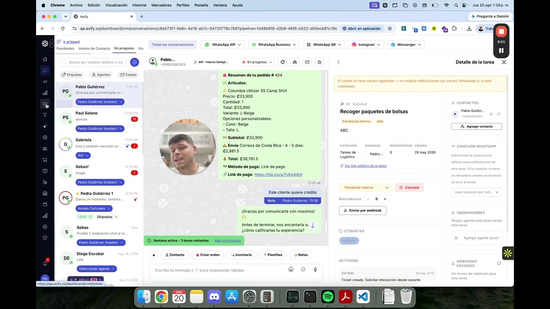Open the megaphone campaigns icon in sidebar
The height and width of the screenshot is (309, 550).
(x=45, y=82)
